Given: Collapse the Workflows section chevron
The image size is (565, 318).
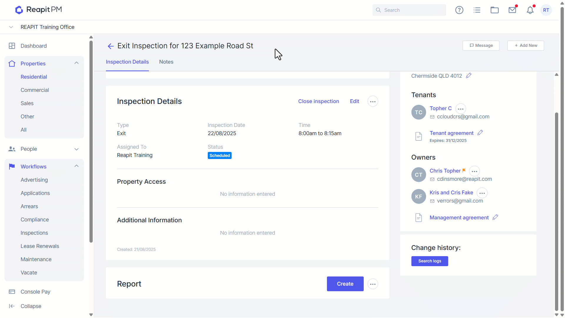Looking at the screenshot, I should (x=77, y=166).
